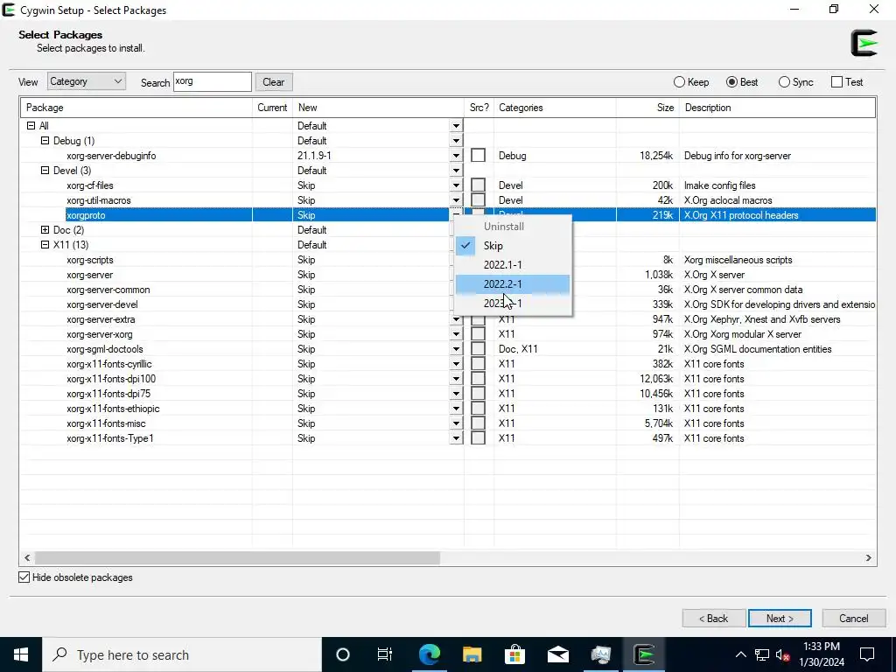The image size is (896, 672).
Task: Launch Microsoft Store from the taskbar
Action: 514,654
